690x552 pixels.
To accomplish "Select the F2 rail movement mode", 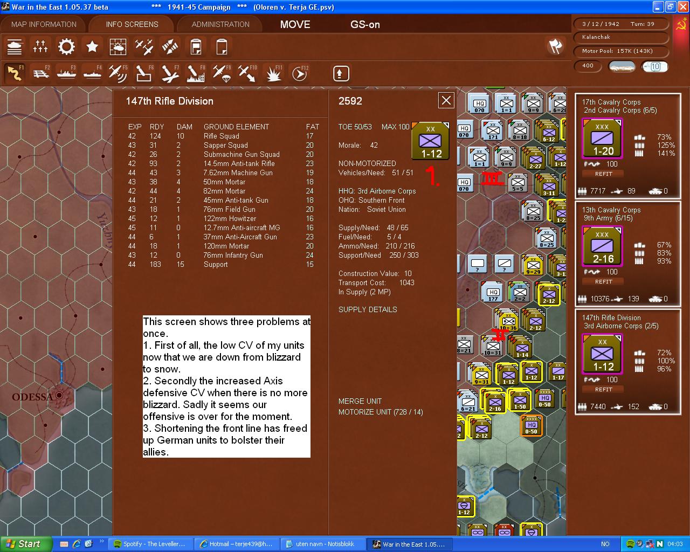I will pos(40,73).
